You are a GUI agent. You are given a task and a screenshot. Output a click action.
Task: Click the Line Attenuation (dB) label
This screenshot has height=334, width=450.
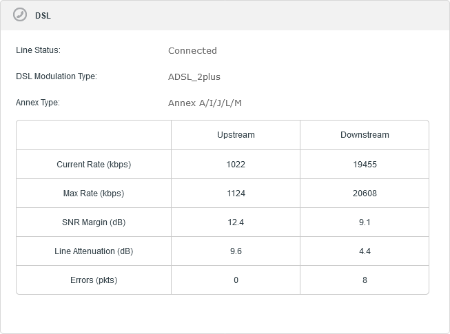click(94, 251)
